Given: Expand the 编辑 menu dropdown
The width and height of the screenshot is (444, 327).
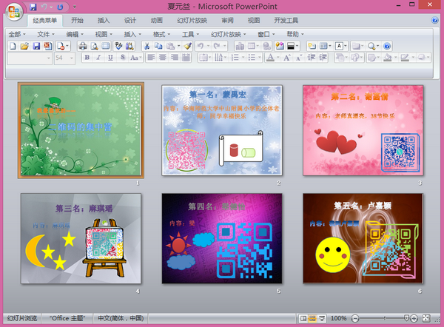Looking at the screenshot, I should click(75, 34).
